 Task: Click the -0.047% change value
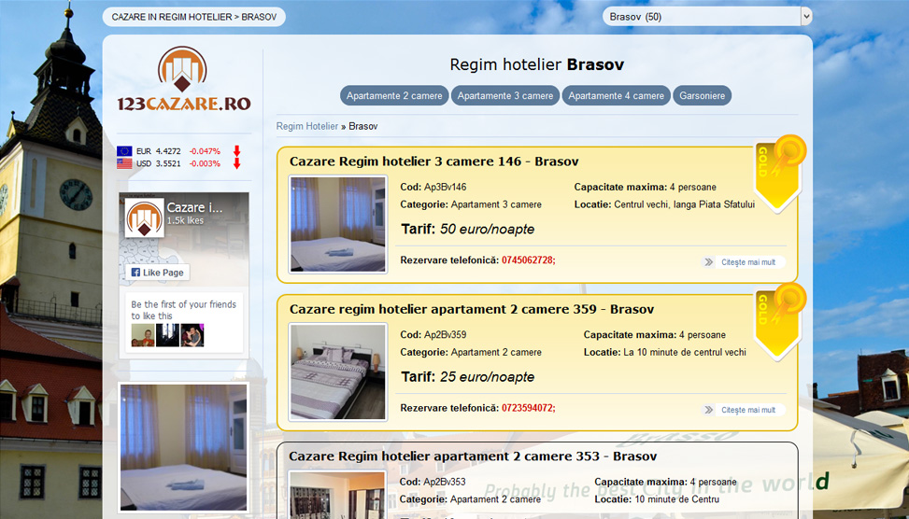pos(205,151)
